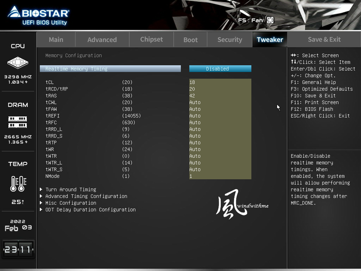Click the tRFC current value (630)
Viewport: 361px width, 271px height.
tap(128, 123)
